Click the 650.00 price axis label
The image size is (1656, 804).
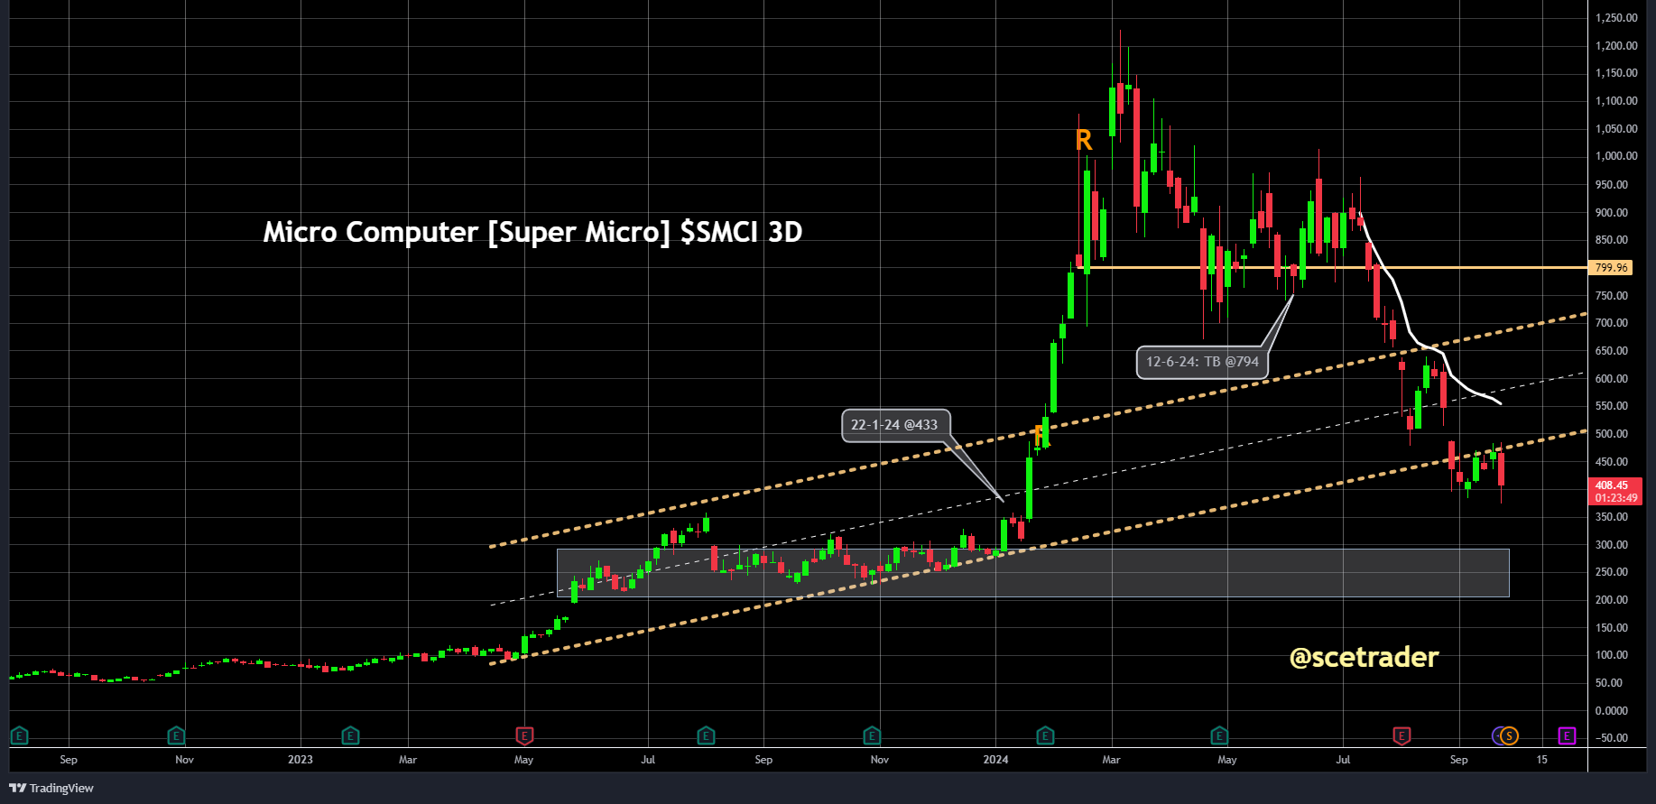pyautogui.click(x=1612, y=351)
